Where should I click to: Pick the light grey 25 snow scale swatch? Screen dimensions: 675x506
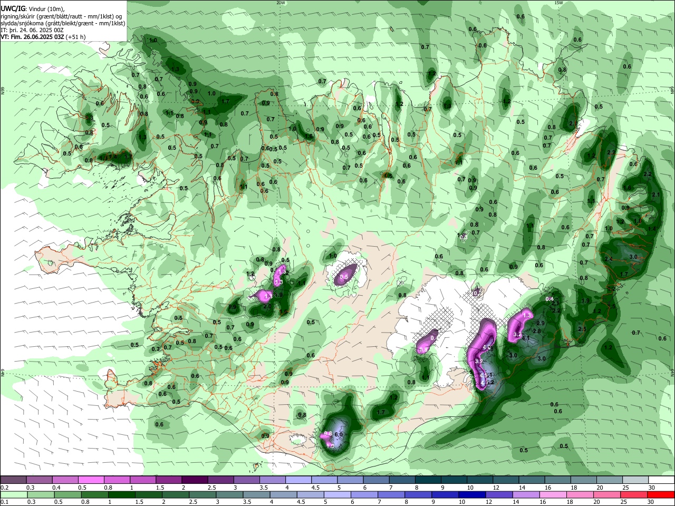click(635, 480)
